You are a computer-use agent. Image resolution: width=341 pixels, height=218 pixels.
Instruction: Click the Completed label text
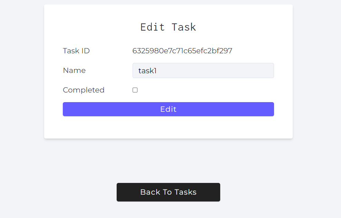[x=84, y=90]
